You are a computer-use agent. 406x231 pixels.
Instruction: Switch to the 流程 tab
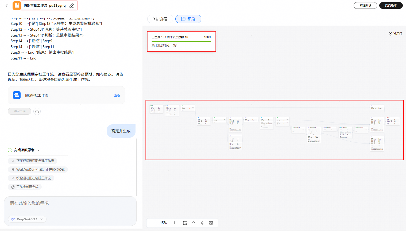[160, 19]
